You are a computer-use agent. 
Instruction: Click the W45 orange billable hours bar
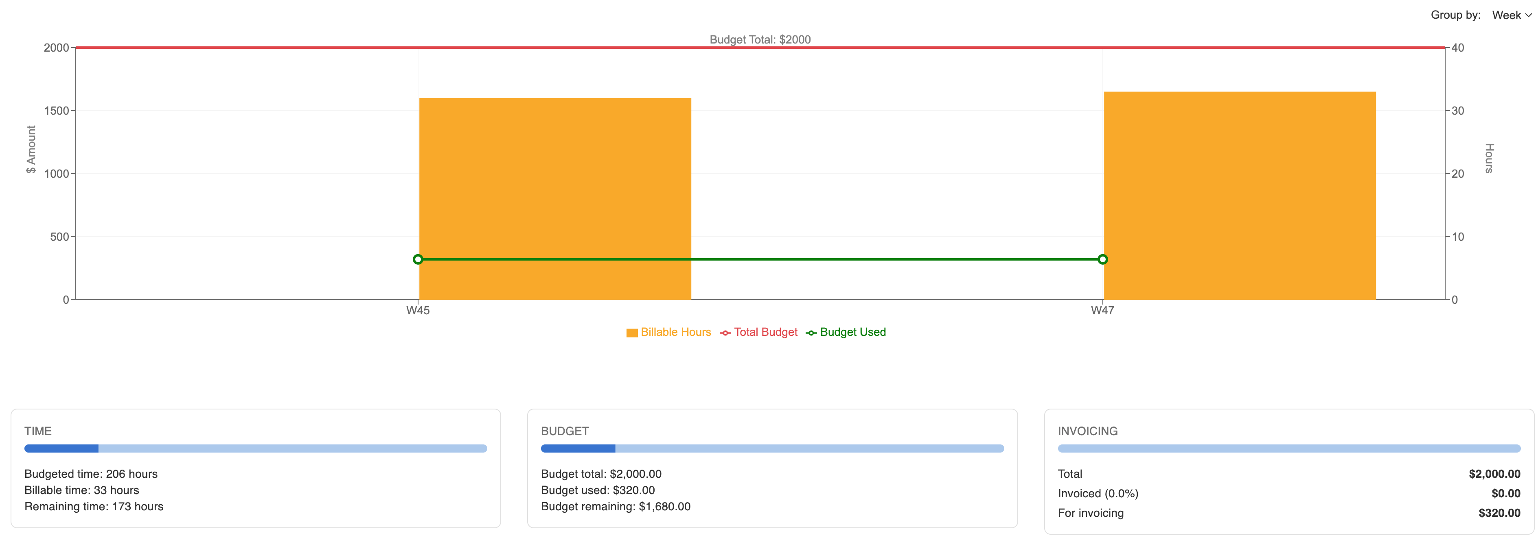coord(554,199)
